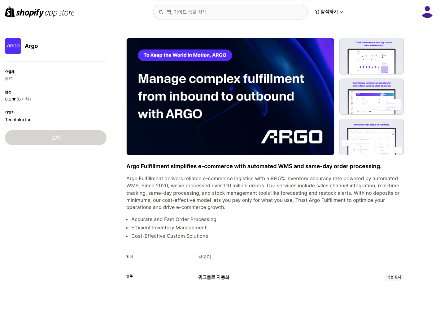The height and width of the screenshot is (315, 440).
Task: Click the Argo Fulfillment simplifies e-commerce heading
Action: click(x=254, y=166)
